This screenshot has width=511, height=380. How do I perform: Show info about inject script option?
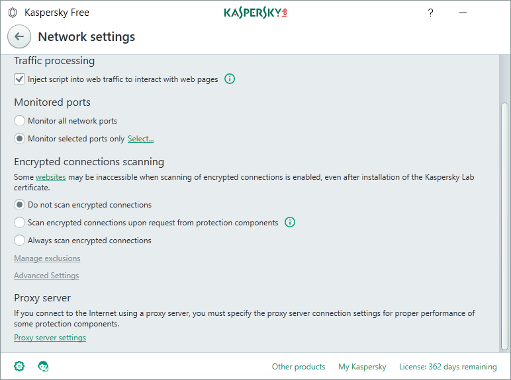[230, 79]
